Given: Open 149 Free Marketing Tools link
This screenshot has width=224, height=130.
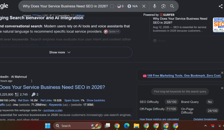Looking at the screenshot, I should [184, 75].
